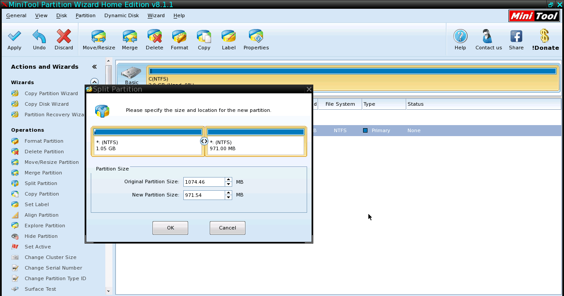Click the File System column header
This screenshot has height=296, width=564.
[x=340, y=104]
